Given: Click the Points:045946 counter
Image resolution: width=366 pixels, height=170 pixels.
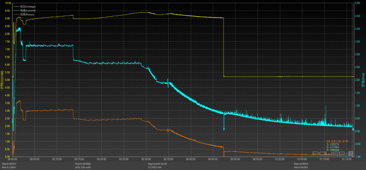Looking at the screenshot, I should 89,163.
